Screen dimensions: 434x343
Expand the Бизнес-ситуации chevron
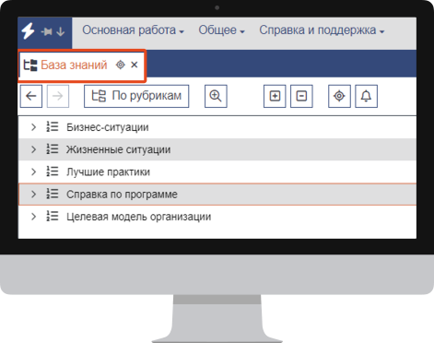(x=33, y=127)
